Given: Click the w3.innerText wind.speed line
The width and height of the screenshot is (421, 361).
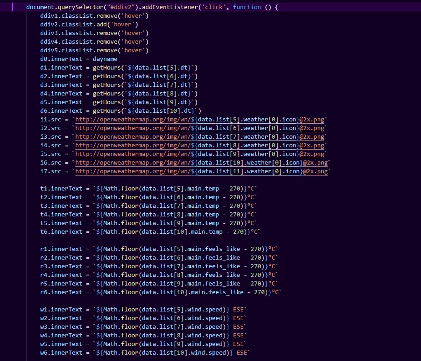Looking at the screenshot, I should pos(143,326).
